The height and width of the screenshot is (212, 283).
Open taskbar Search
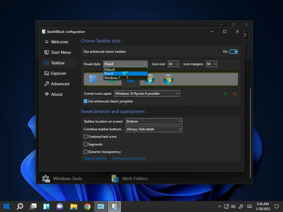point(20,206)
